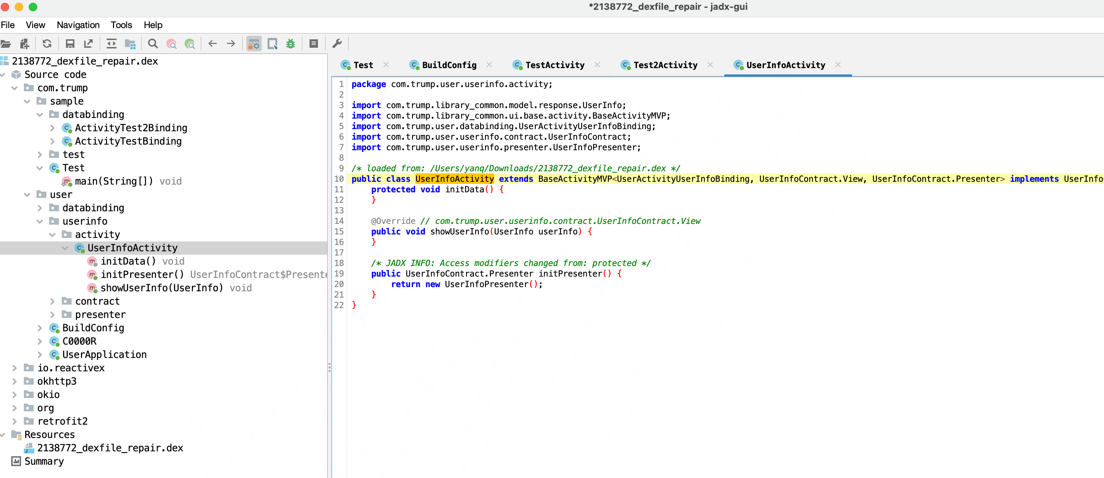Image resolution: width=1104 pixels, height=478 pixels.
Task: Expand the okhttp3 package
Action: [14, 381]
